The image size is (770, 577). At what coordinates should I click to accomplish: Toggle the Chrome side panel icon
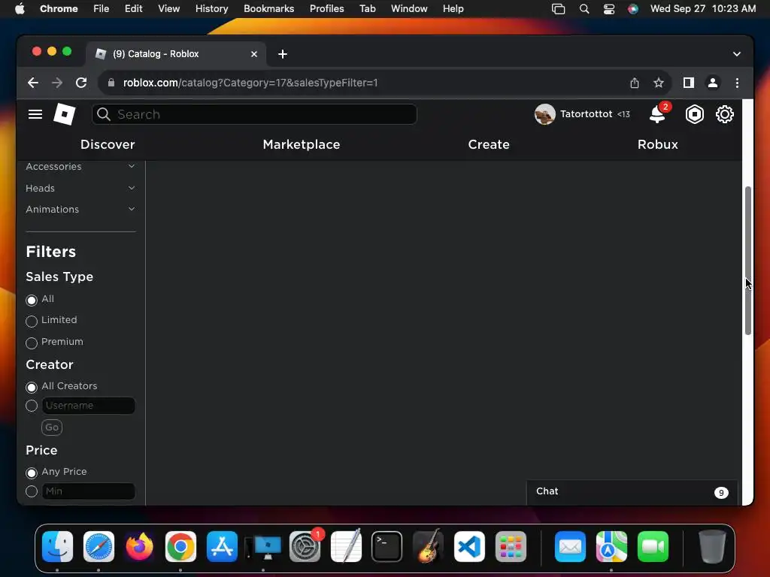[x=689, y=83]
